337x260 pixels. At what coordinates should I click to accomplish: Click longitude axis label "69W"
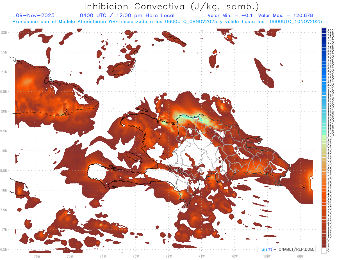pos(267,256)
